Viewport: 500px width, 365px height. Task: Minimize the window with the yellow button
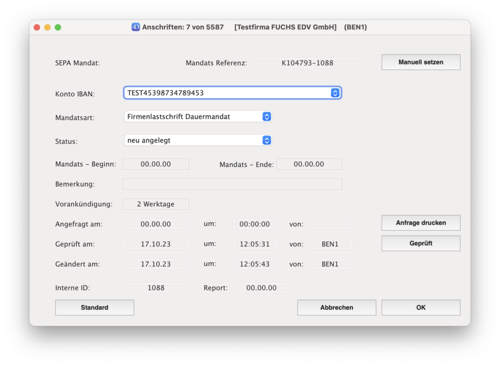tap(47, 27)
